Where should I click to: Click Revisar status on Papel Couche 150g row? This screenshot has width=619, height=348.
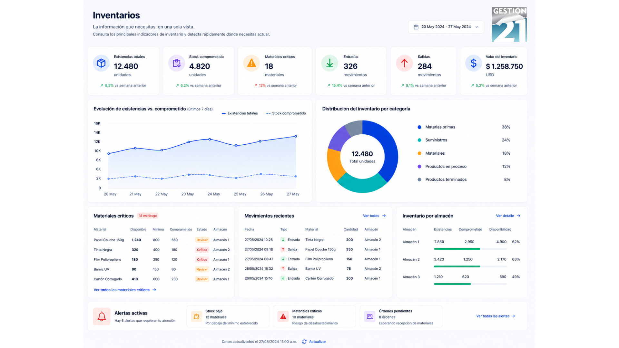click(202, 240)
